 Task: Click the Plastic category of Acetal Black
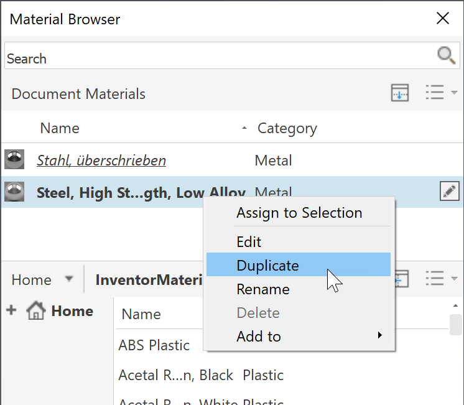(x=263, y=375)
